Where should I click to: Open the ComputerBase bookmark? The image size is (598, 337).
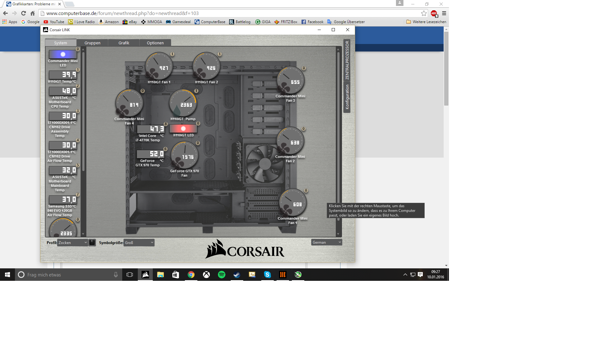pyautogui.click(x=210, y=22)
